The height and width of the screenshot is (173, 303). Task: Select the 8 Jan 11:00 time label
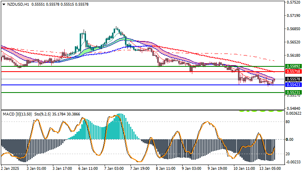[x=166, y=169]
